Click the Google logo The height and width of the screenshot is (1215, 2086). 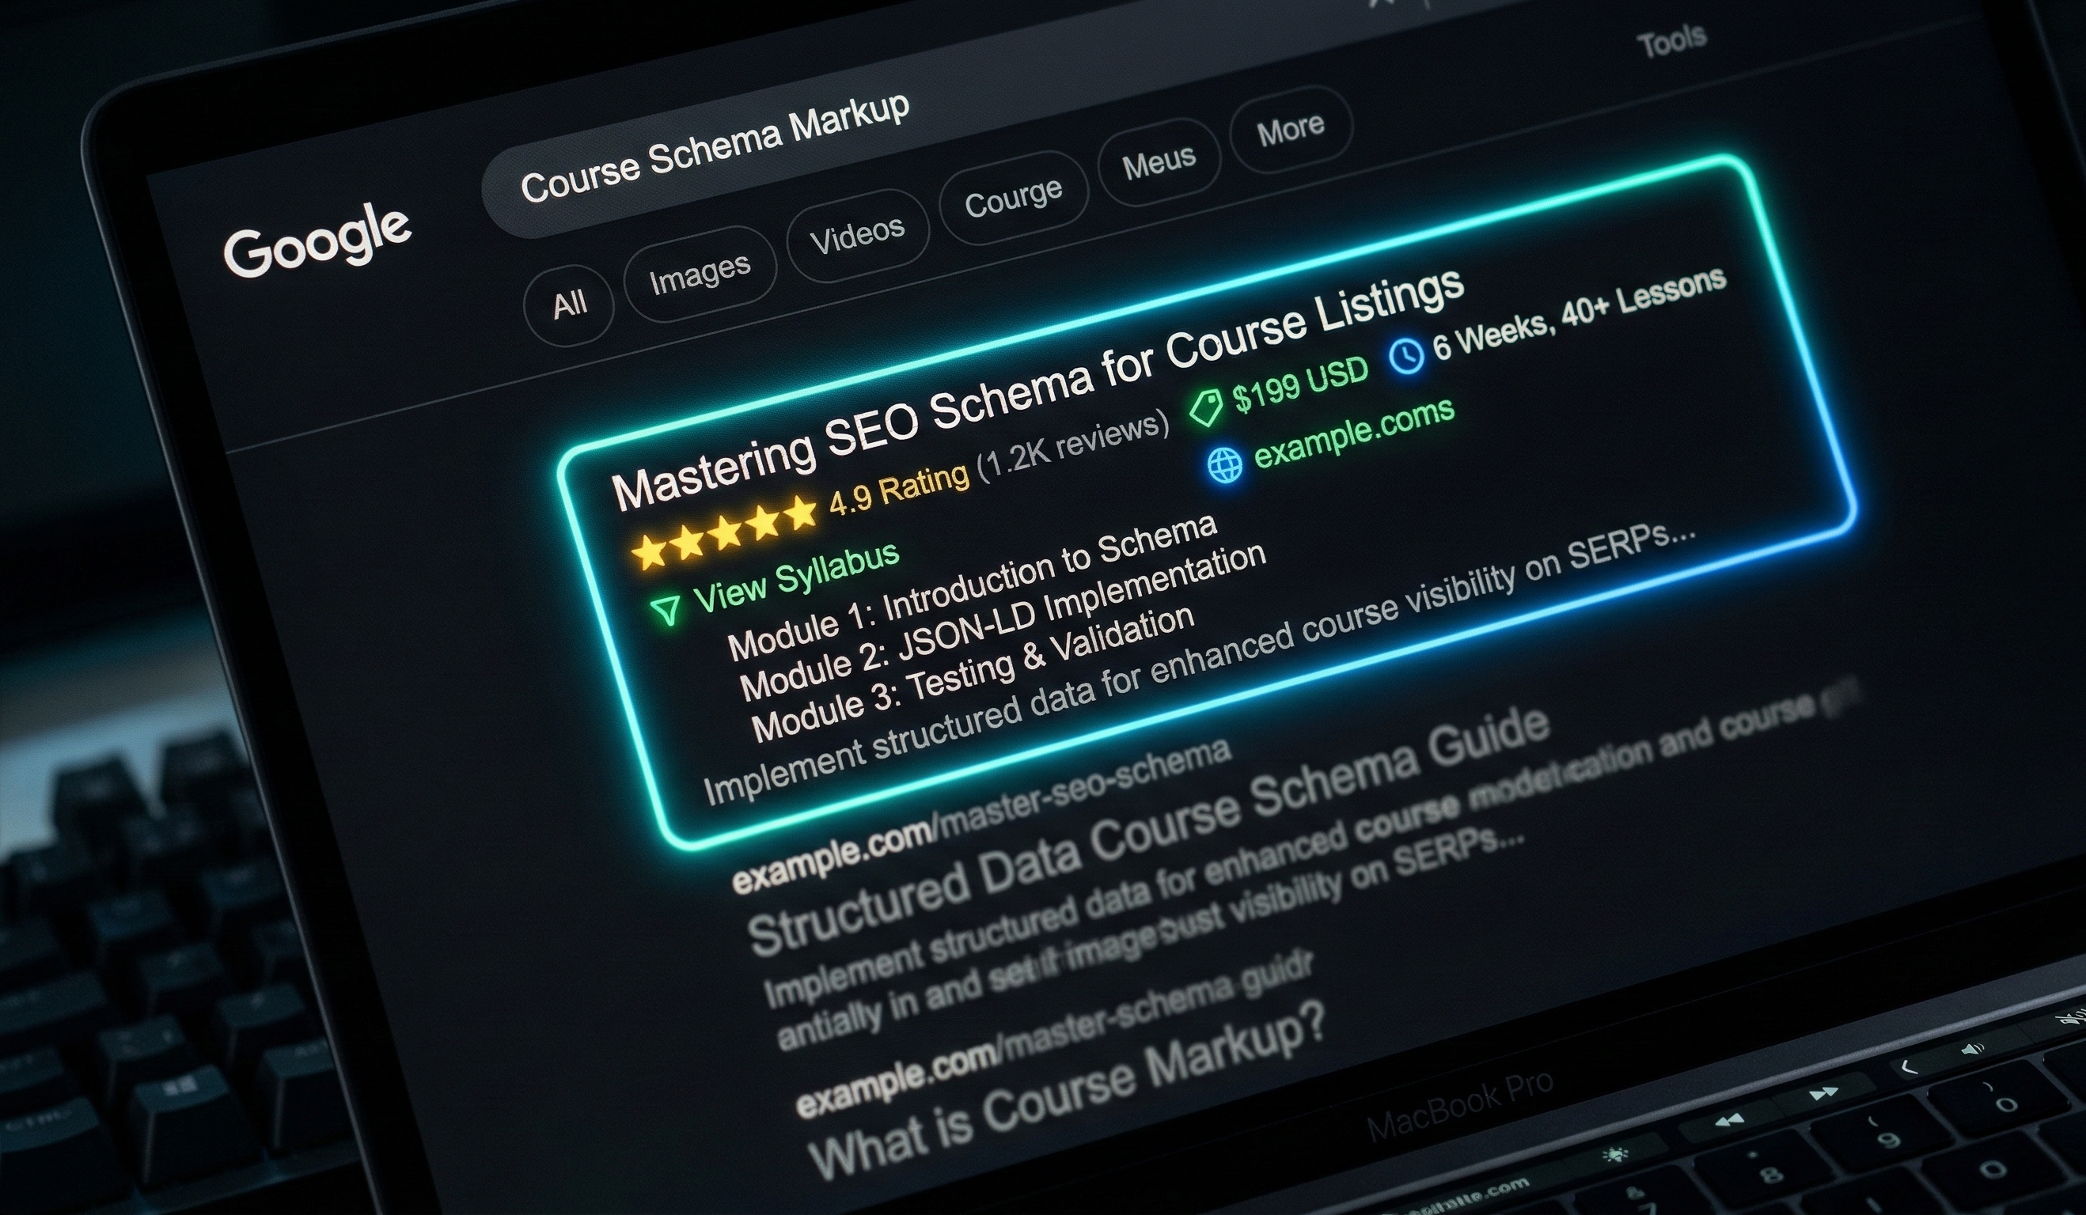[318, 240]
